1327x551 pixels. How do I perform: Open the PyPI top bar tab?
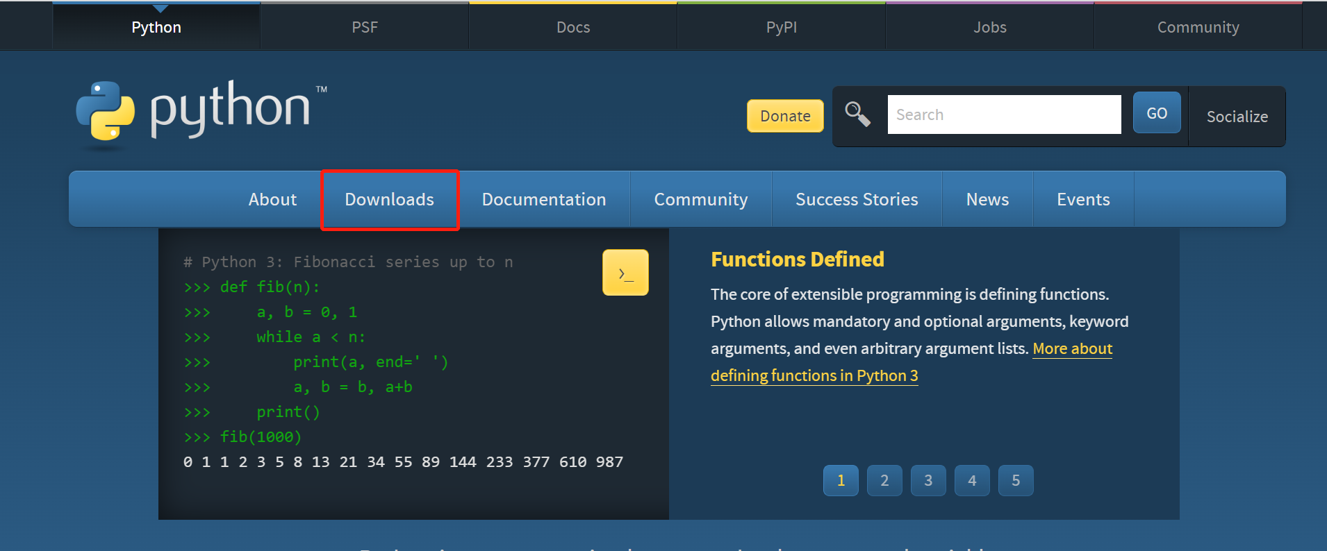782,27
